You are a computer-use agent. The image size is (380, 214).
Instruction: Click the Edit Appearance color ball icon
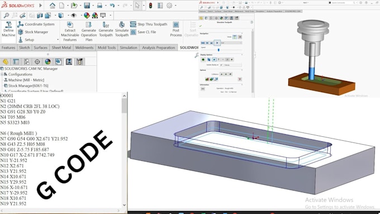tap(87, 16)
